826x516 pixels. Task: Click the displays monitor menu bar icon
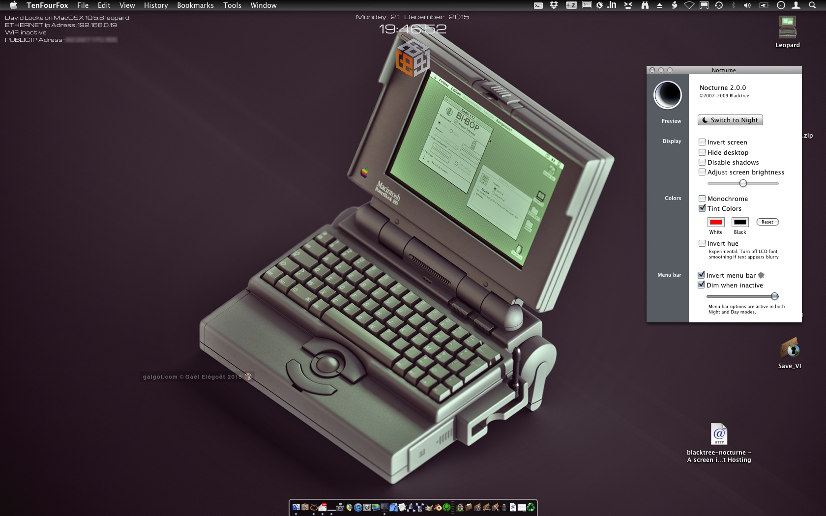pos(704,5)
